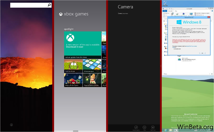Open File Explorer from the taskbar
Image resolution: width=214 pixels, height=132 pixels.
(x=171, y=130)
